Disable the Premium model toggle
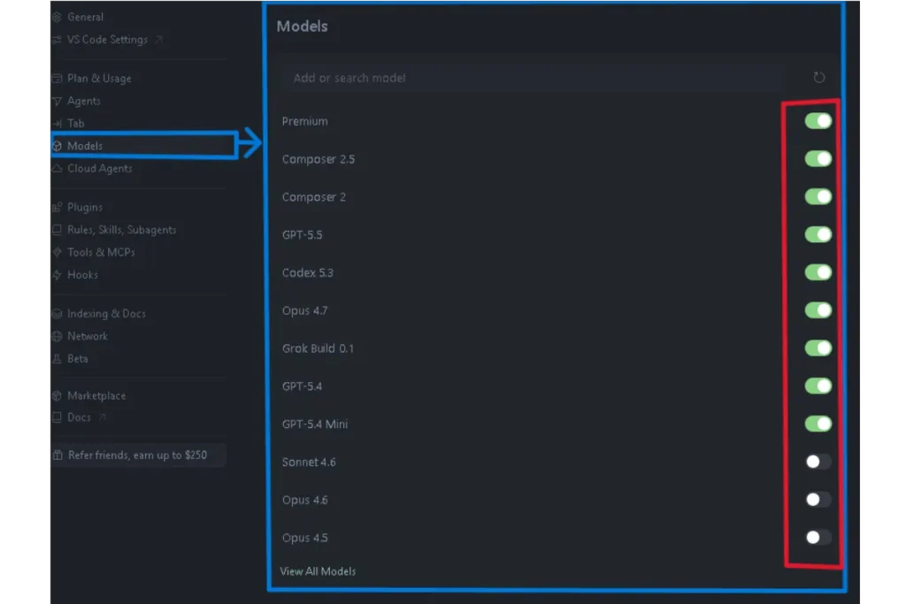The image size is (906, 604). click(x=818, y=120)
